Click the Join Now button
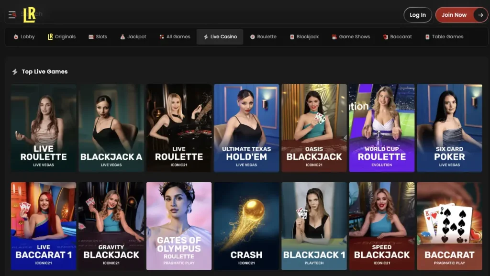This screenshot has width=490, height=276. (x=461, y=15)
